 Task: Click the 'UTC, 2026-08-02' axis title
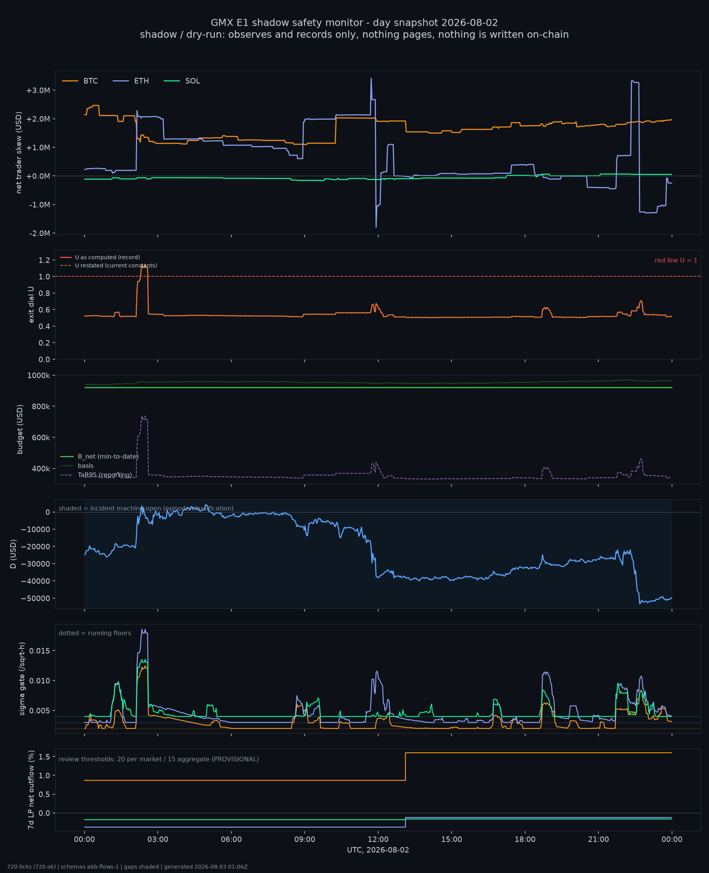378,850
